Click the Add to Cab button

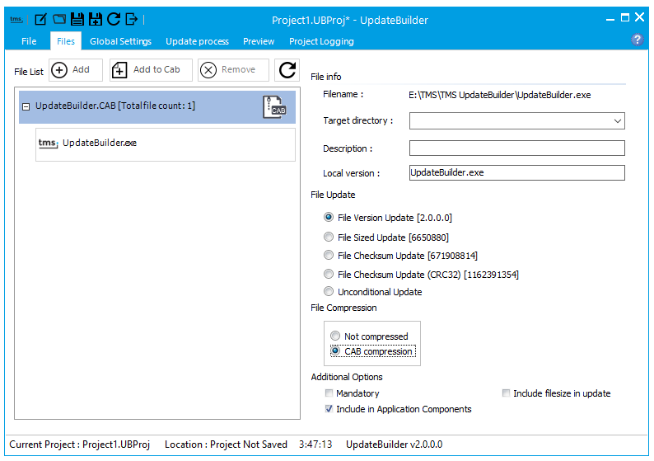pyautogui.click(x=151, y=70)
